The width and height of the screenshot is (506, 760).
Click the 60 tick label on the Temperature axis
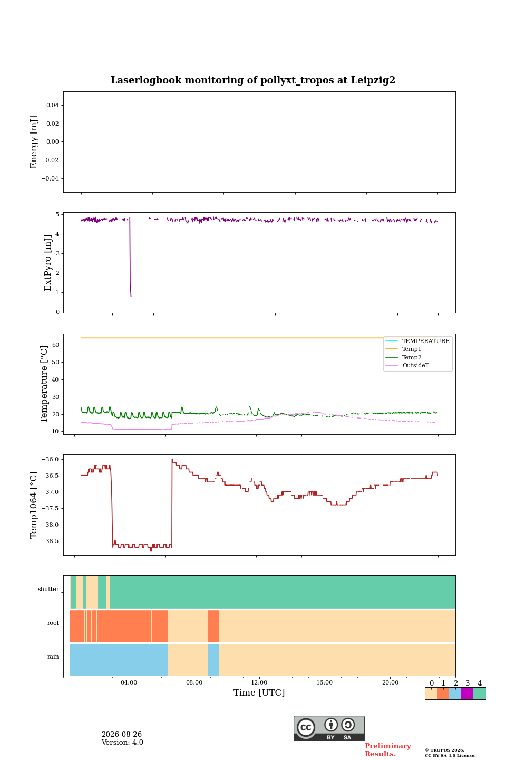click(x=55, y=345)
